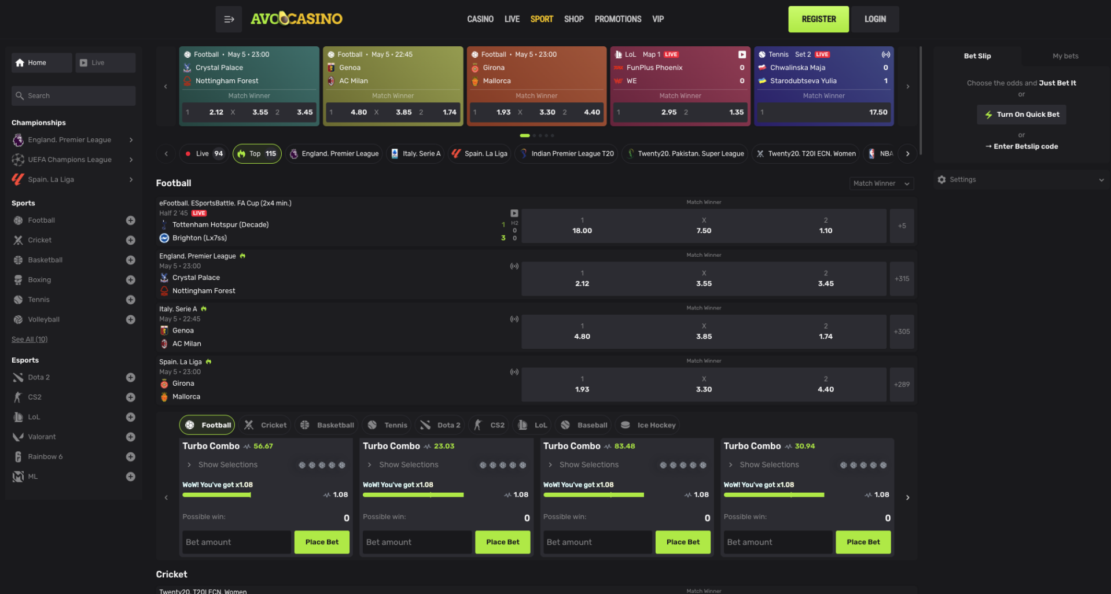Click the sidebar Search field
The width and height of the screenshot is (1111, 594).
(73, 96)
